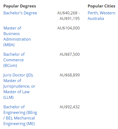Viewport: 118px width, 129px height.
Task: Open the Master of Business Administration link
Action: pyautogui.click(x=17, y=36)
